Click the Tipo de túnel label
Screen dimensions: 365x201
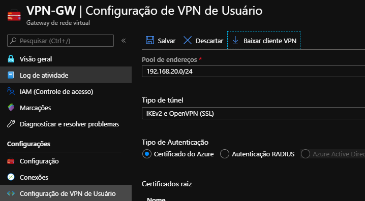[x=163, y=100]
